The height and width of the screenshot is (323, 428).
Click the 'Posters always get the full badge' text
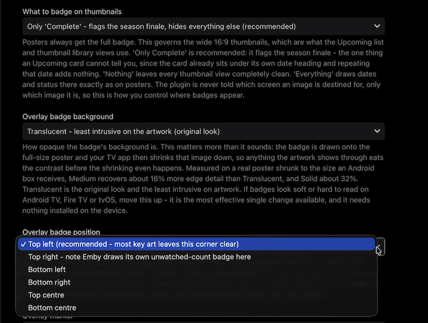(x=79, y=42)
